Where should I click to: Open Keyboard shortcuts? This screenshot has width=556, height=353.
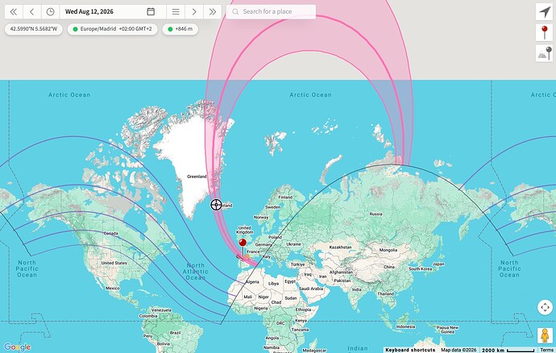(410, 350)
